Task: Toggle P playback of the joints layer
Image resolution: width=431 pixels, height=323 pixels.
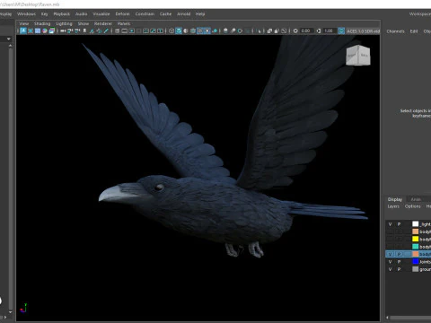Action: [x=399, y=262]
